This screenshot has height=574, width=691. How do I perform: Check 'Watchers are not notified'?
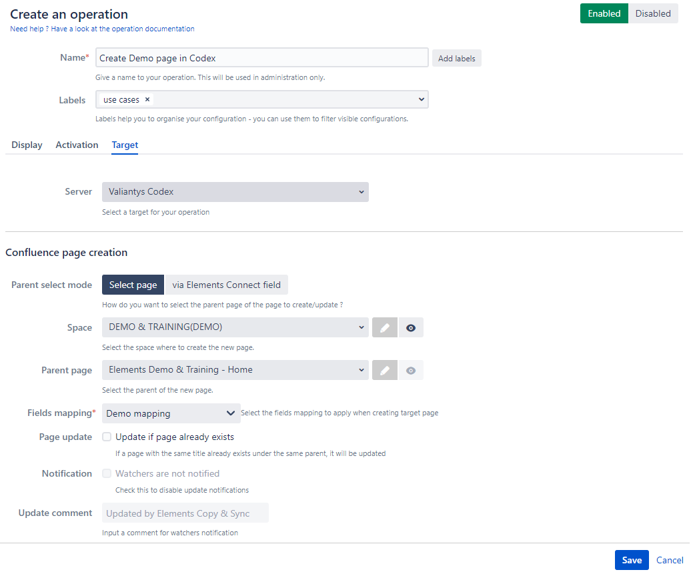click(107, 473)
